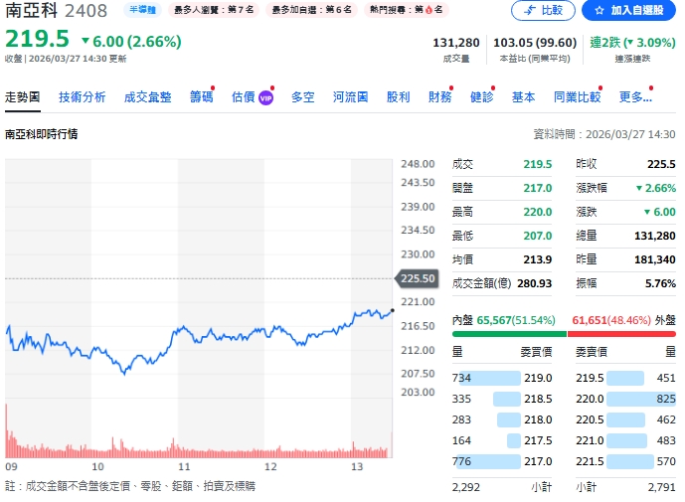Add stock via 加入自選股 button
Image resolution: width=685 pixels, height=502 pixels.
628,10
